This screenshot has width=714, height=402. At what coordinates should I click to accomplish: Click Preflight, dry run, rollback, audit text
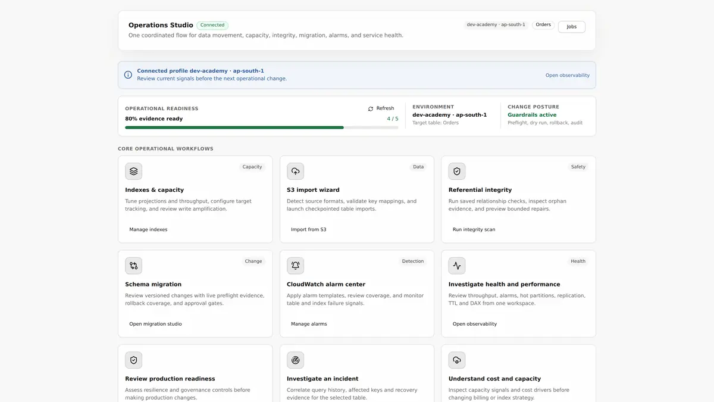pyautogui.click(x=545, y=123)
